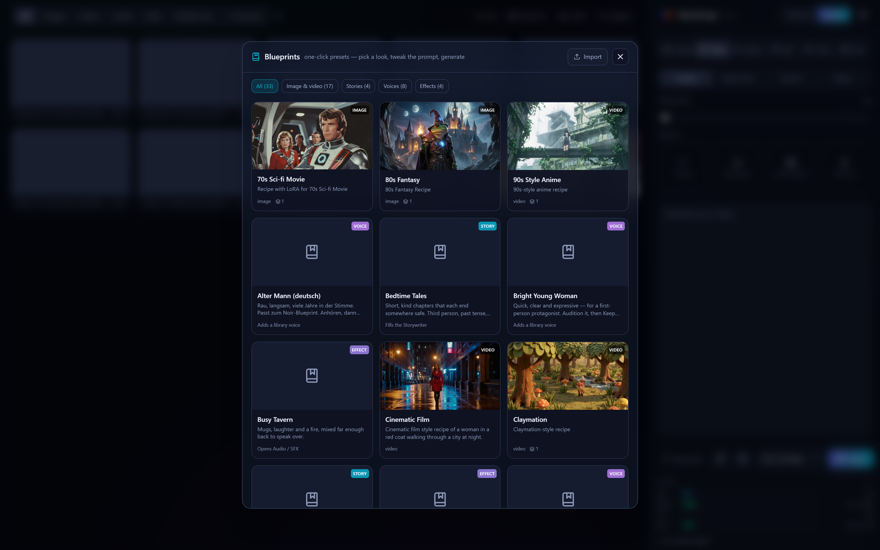Click the "Cinematic Film" title
The image size is (880, 550).
pyautogui.click(x=407, y=420)
